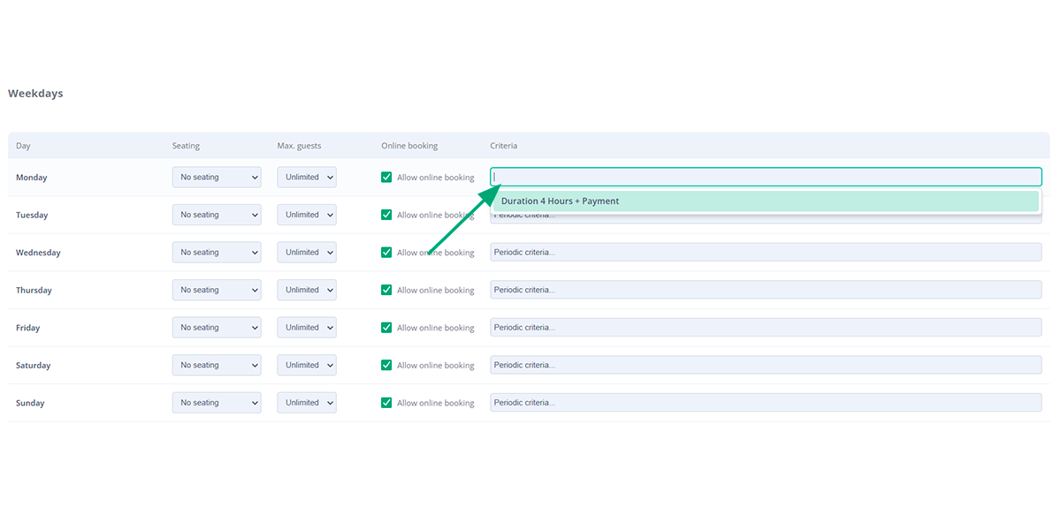Click the Day column header
This screenshot has height=530, width=1061.
pos(22,145)
